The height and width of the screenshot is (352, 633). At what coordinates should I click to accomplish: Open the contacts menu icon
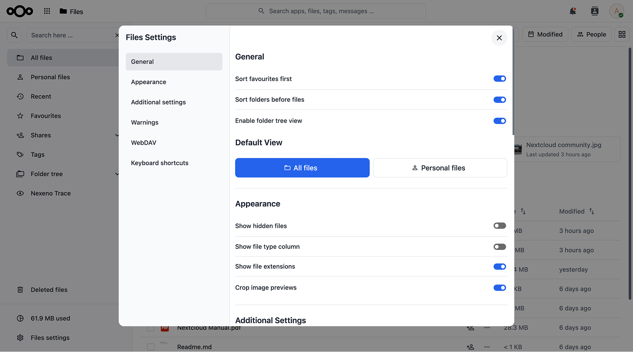point(594,11)
